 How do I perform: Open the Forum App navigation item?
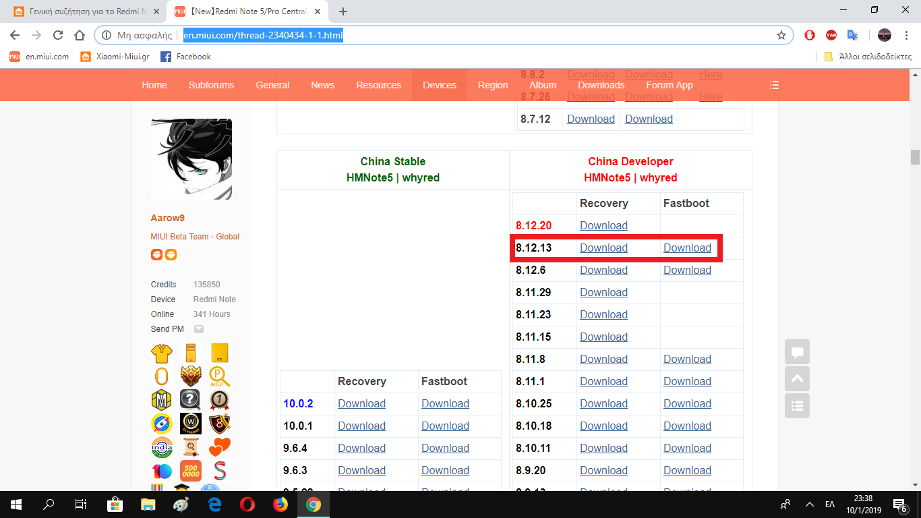pos(670,85)
